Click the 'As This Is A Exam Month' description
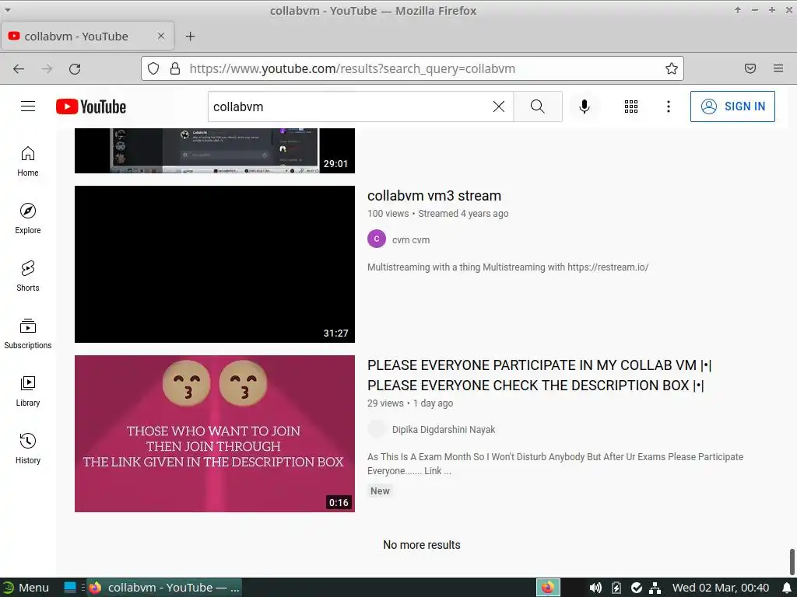The height and width of the screenshot is (597, 797). pyautogui.click(x=555, y=463)
